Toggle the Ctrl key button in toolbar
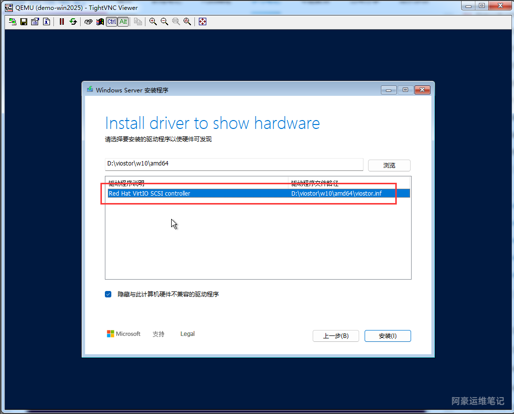The width and height of the screenshot is (514, 414). click(112, 22)
